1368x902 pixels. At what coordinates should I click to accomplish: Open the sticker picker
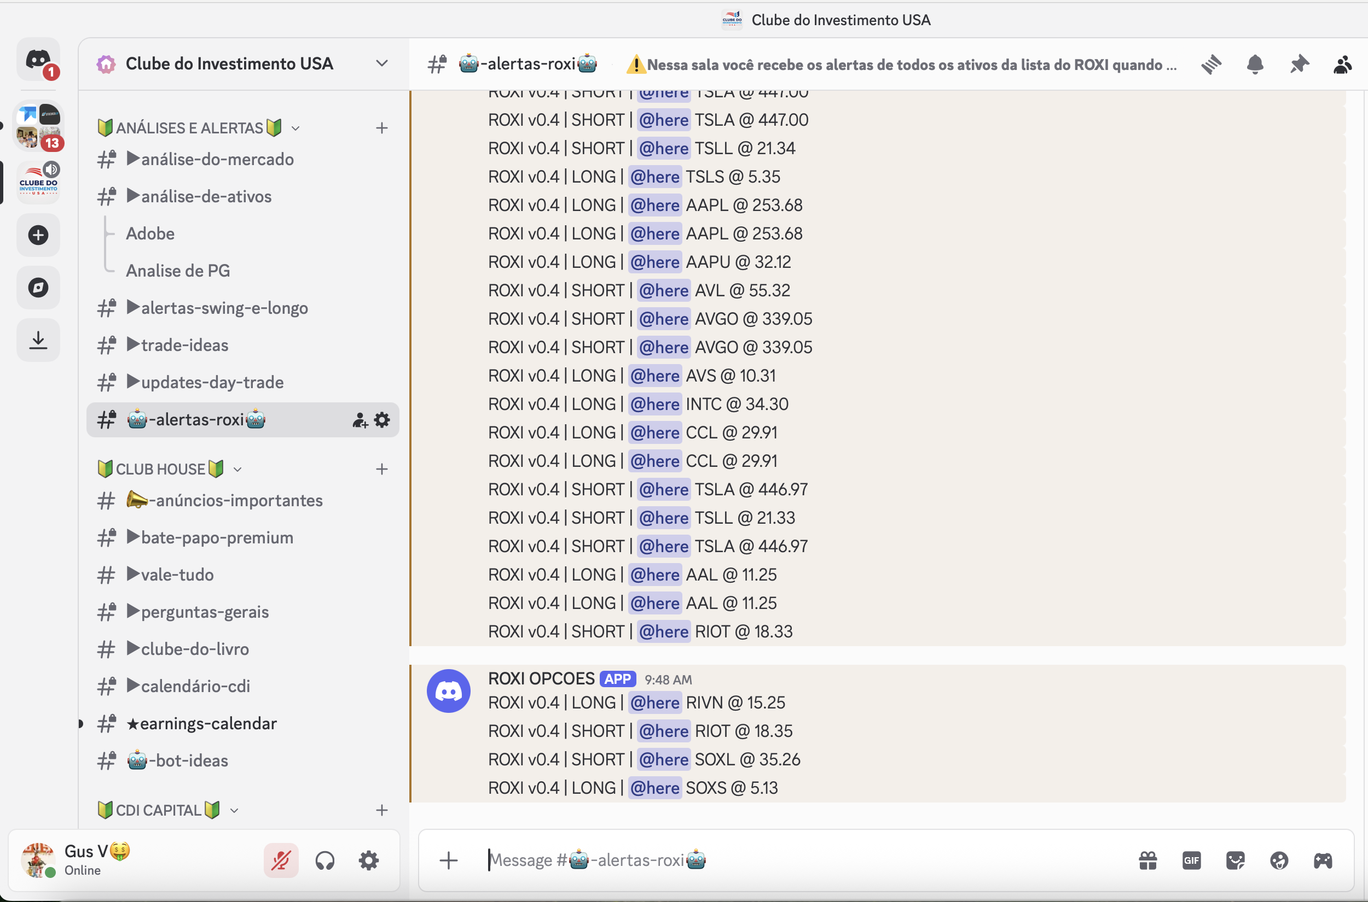[x=1235, y=860]
